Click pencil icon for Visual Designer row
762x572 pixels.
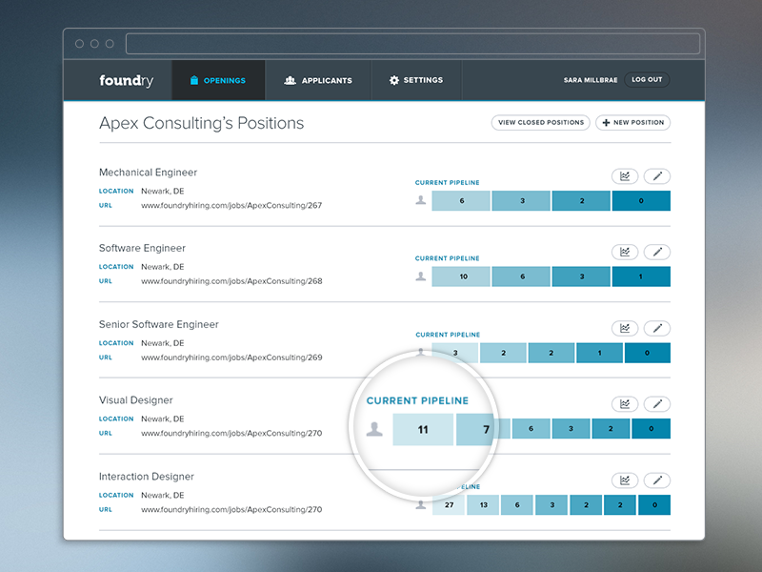point(657,404)
